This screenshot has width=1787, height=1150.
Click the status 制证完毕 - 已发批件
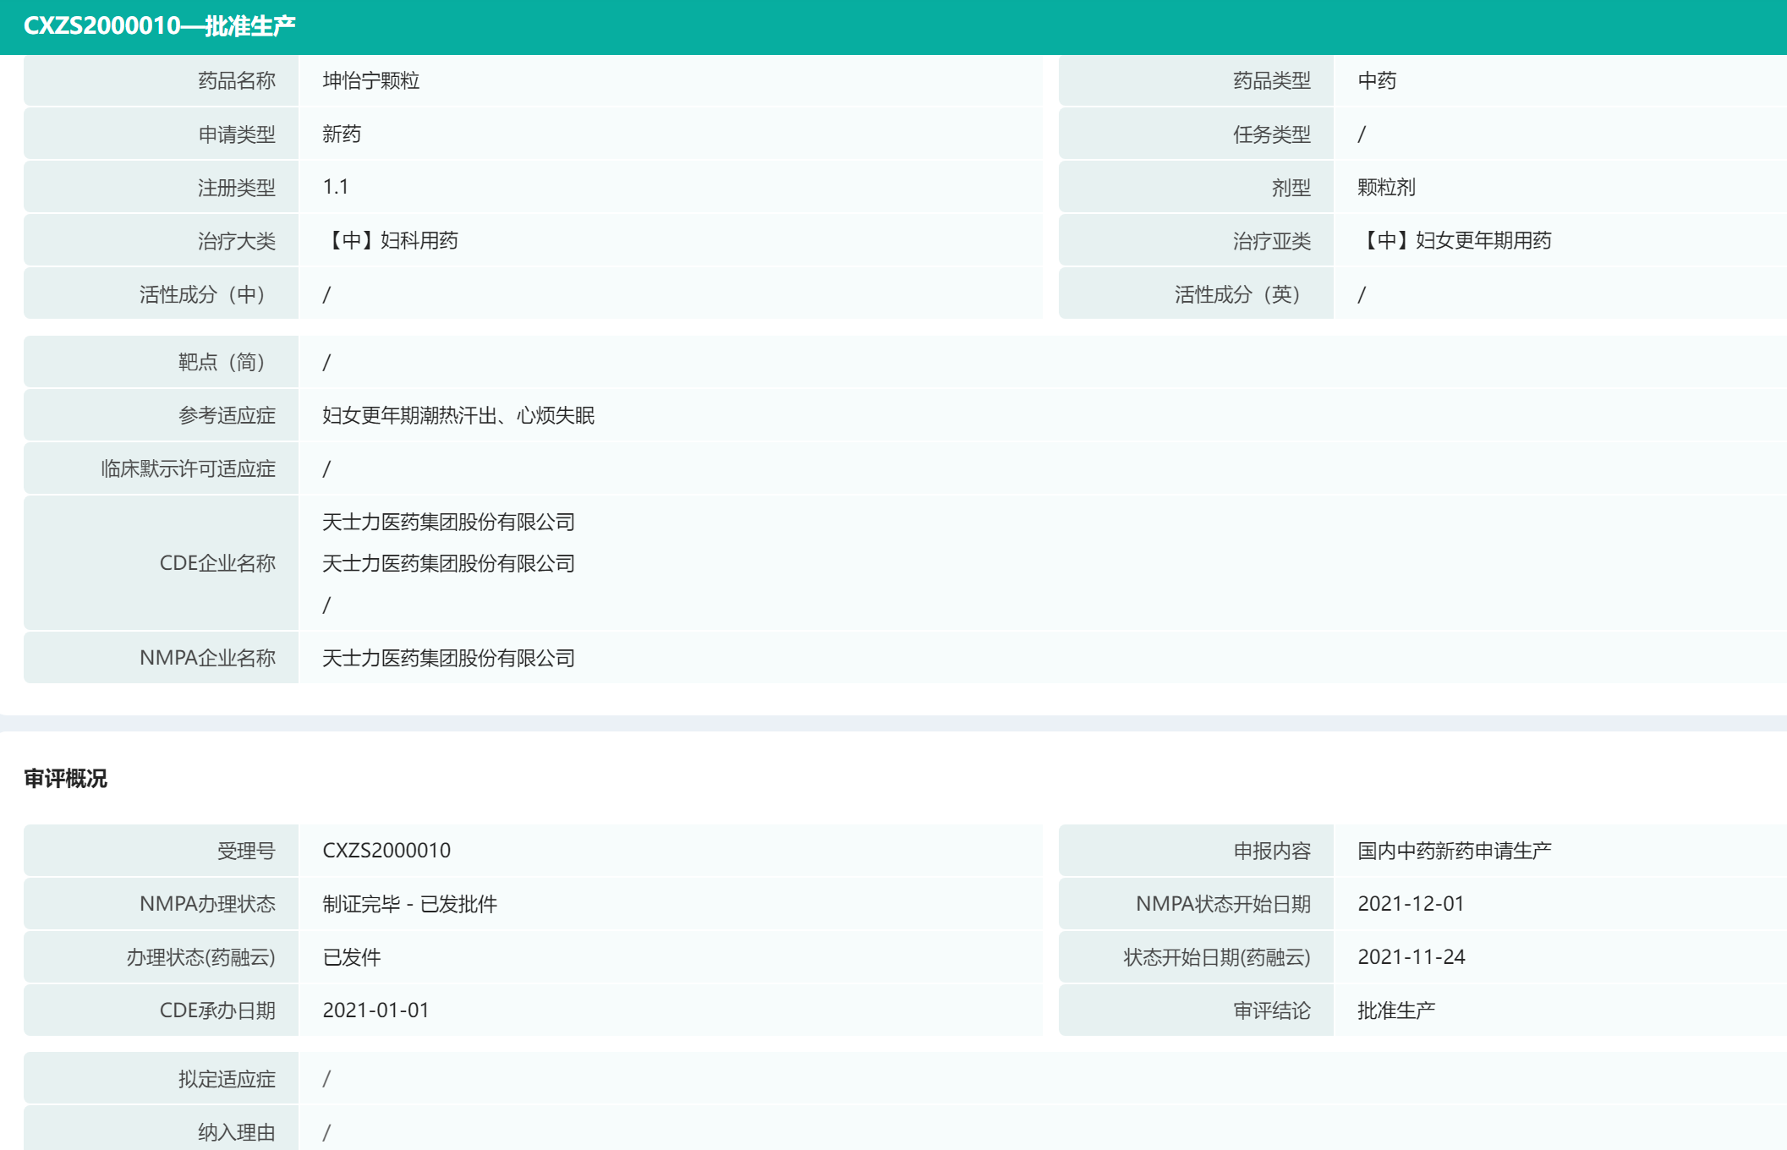(x=409, y=904)
